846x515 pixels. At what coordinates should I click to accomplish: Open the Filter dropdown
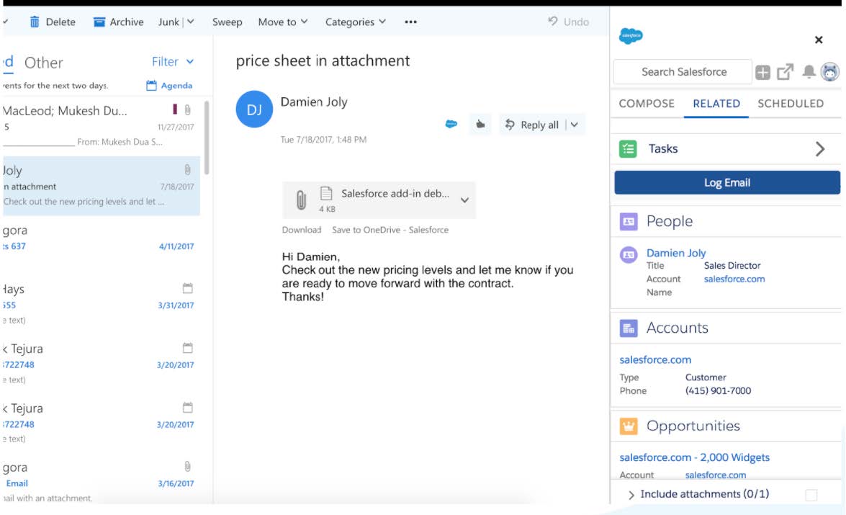pyautogui.click(x=173, y=62)
